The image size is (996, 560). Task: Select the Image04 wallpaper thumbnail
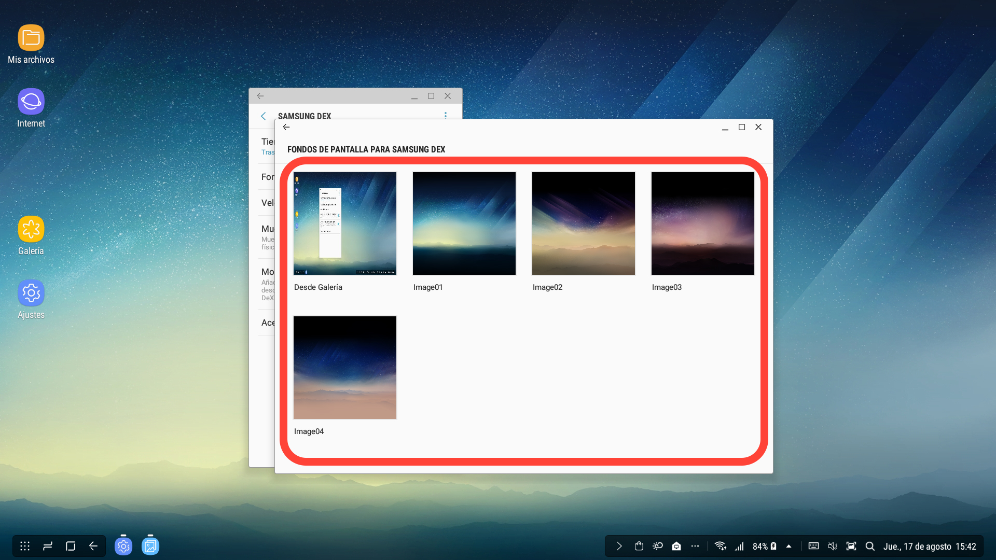coord(345,368)
